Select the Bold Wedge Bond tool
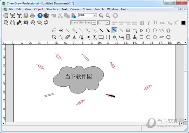The height and width of the screenshot is (133, 189). (108, 30)
